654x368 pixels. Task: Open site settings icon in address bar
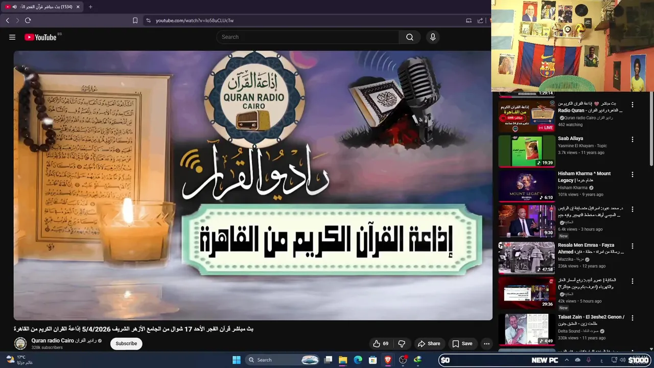pos(148,20)
